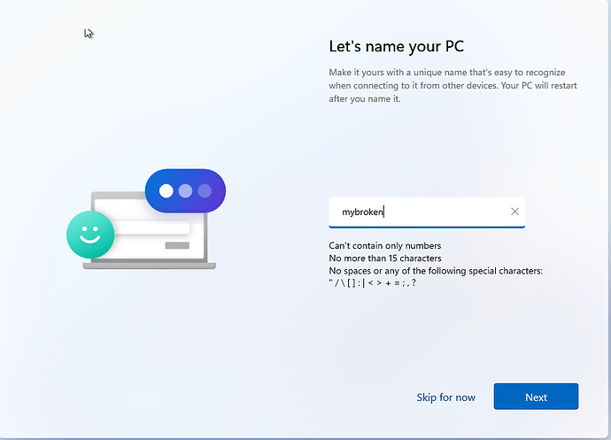Clear the PC name with X icon
Image resolution: width=611 pixels, height=440 pixels.
(x=514, y=212)
